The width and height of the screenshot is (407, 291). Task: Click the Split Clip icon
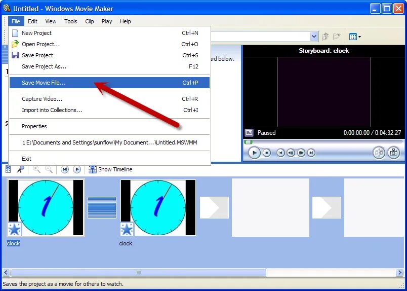379,153
